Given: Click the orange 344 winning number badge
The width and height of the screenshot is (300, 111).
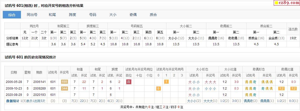Looking at the screenshot, I should point(64,88).
